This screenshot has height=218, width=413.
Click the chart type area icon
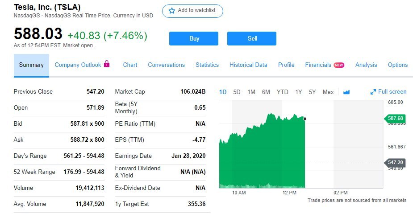pyautogui.click(x=346, y=92)
